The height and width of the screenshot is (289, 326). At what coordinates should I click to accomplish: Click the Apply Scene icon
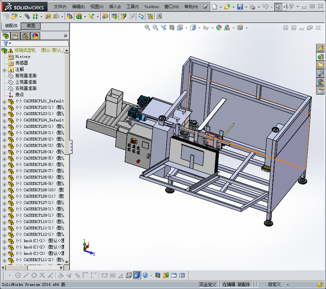pyautogui.click(x=227, y=28)
